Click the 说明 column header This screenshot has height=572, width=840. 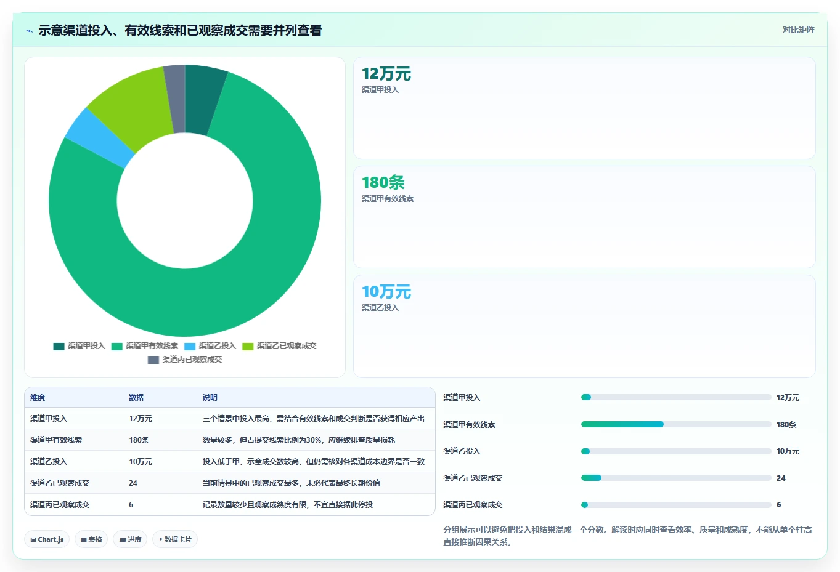[210, 398]
